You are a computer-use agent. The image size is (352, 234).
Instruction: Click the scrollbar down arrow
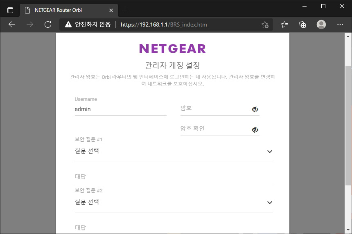click(348, 230)
